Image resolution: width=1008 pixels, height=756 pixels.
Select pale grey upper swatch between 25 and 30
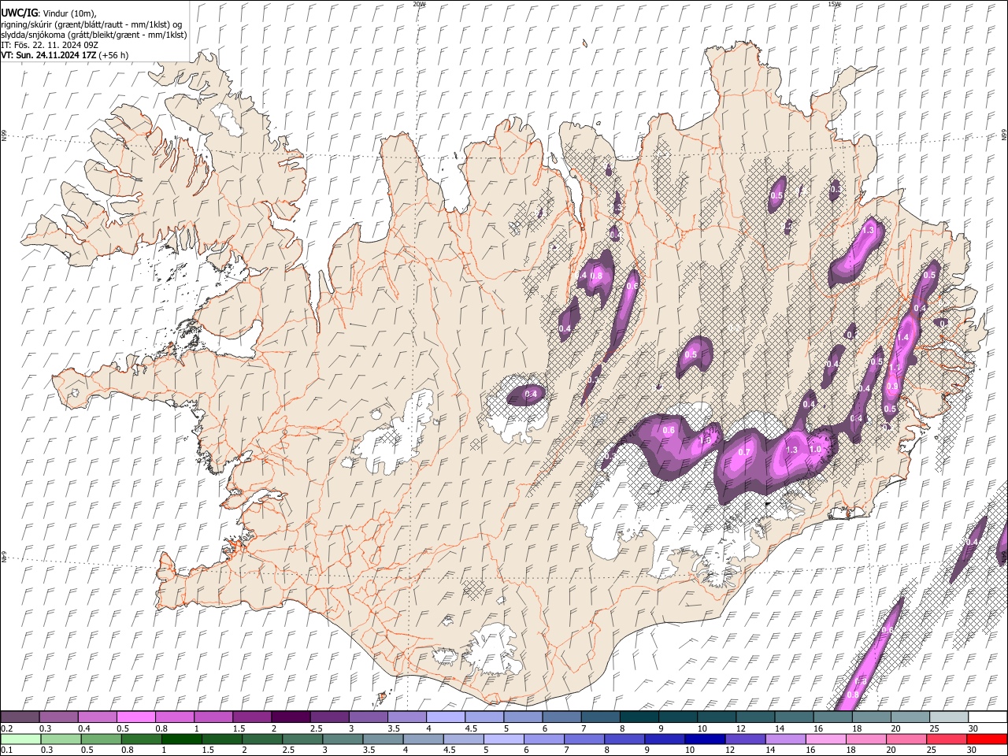pos(948,717)
